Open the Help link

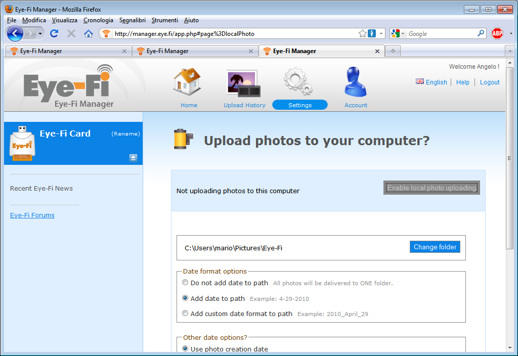click(x=462, y=82)
